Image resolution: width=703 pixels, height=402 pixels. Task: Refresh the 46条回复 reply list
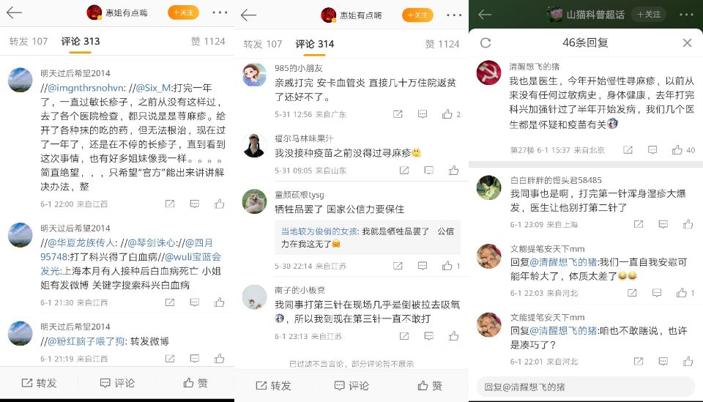(486, 42)
